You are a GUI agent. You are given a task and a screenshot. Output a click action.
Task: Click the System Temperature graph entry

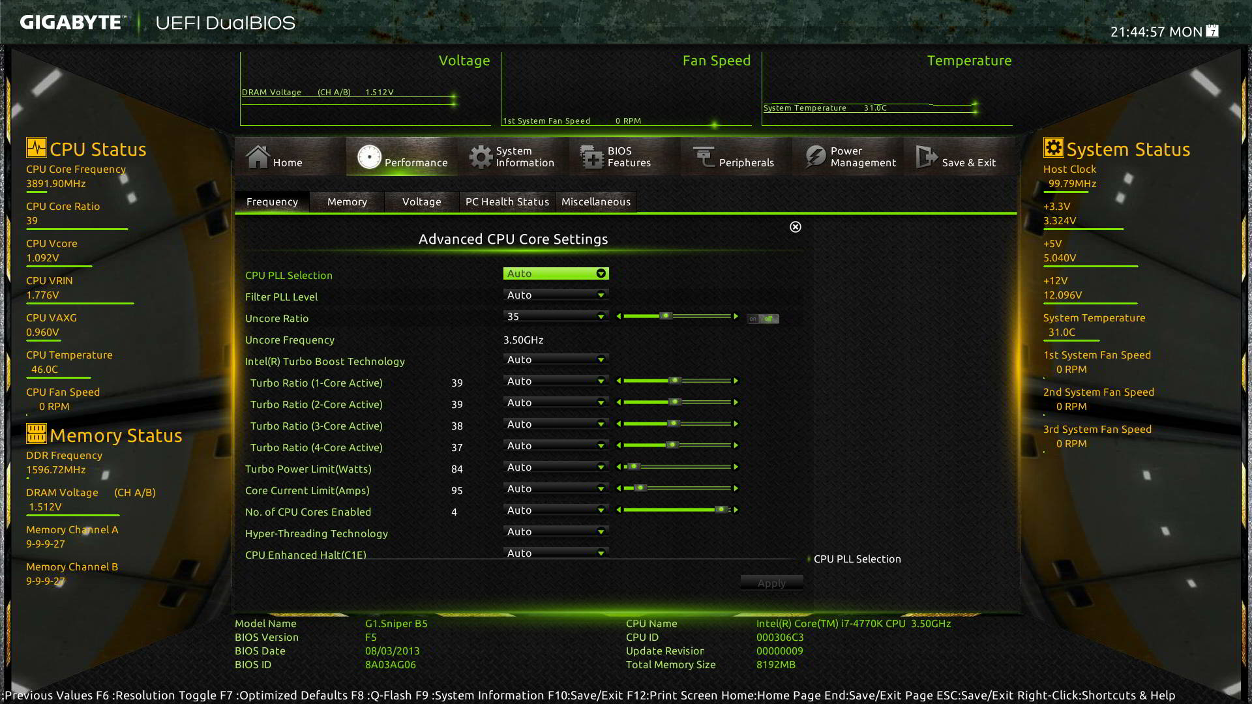825,108
